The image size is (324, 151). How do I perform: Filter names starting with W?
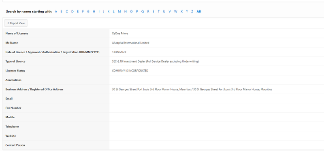tap(176, 12)
